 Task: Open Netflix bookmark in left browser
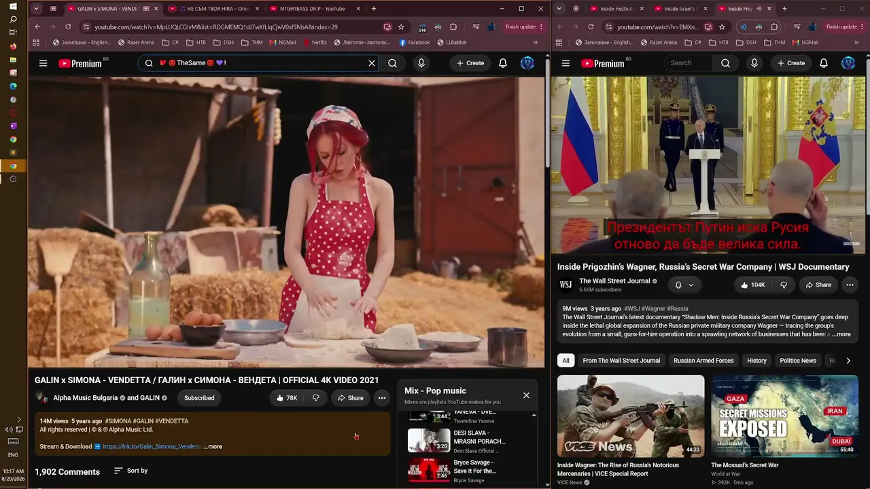[x=314, y=42]
